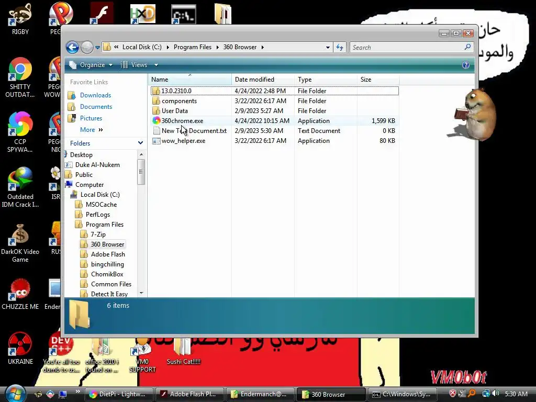Sort by Type column header
The height and width of the screenshot is (402, 536).
(x=326, y=80)
